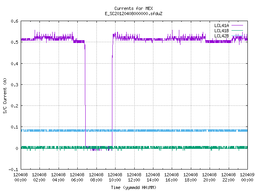255x191 pixels.
Task: Click the 'Currents for MEX' chart title
Action: 133,8
